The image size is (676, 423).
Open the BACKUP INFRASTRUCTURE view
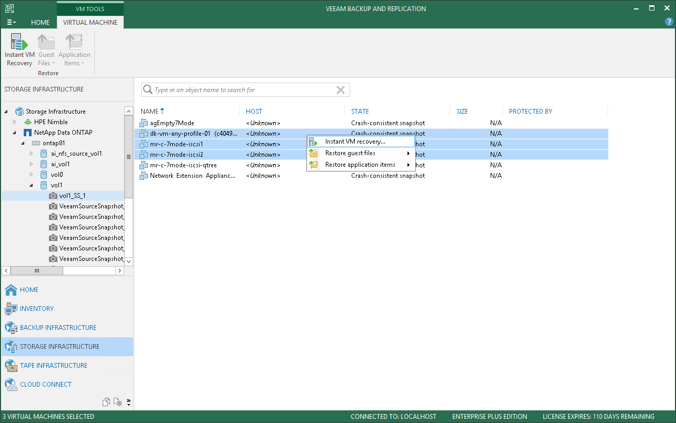(67, 328)
